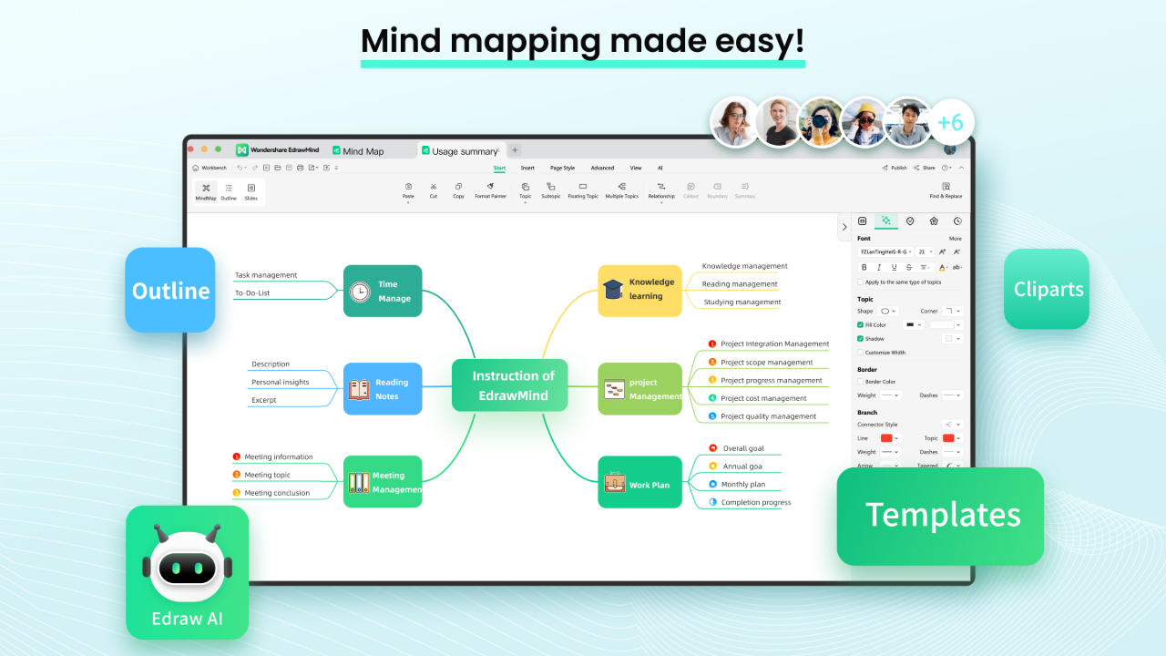The width and height of the screenshot is (1166, 656).
Task: Open the Page Style ribbon tab
Action: [x=562, y=168]
